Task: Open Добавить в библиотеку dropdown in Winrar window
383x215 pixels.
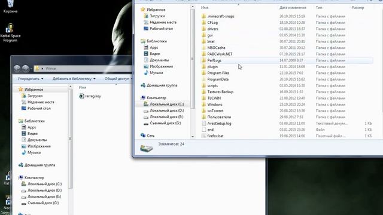Action: (x=74, y=79)
